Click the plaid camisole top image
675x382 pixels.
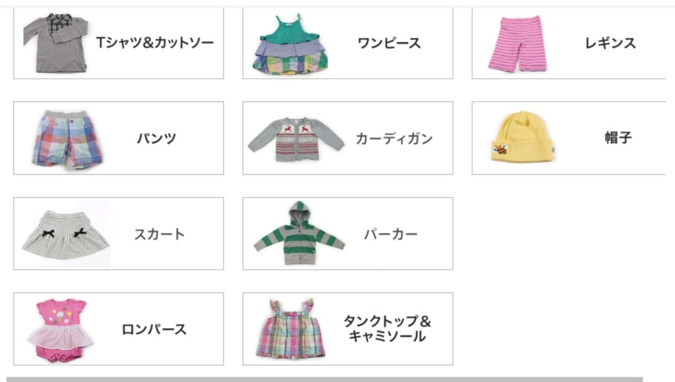point(291,328)
